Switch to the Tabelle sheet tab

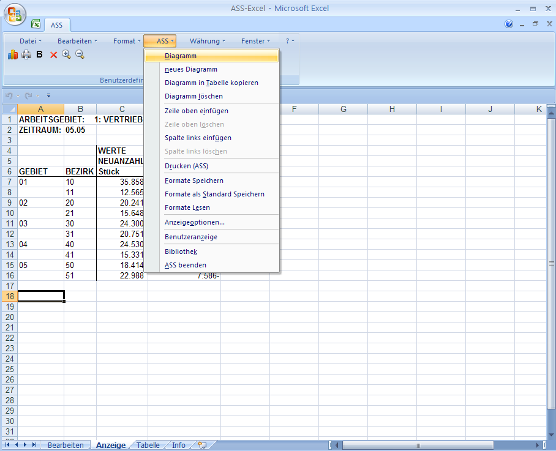148,445
